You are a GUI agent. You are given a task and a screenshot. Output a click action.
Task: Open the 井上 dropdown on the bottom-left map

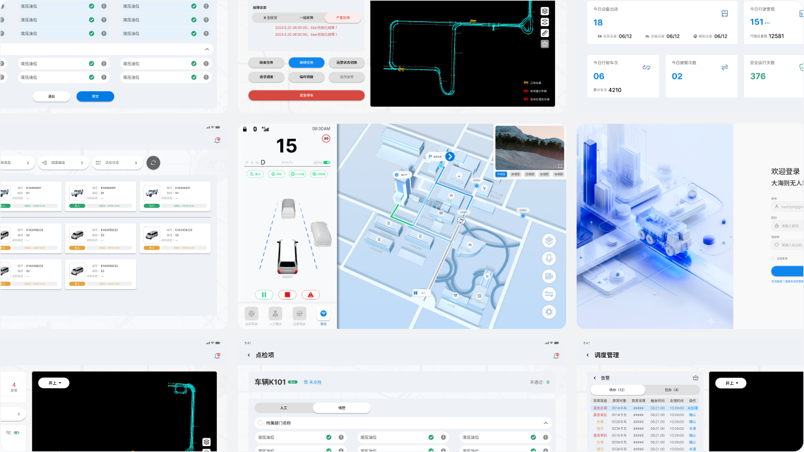[53, 383]
